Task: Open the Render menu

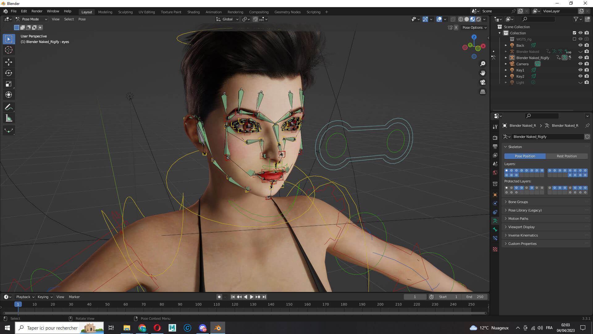Action: [x=37, y=11]
